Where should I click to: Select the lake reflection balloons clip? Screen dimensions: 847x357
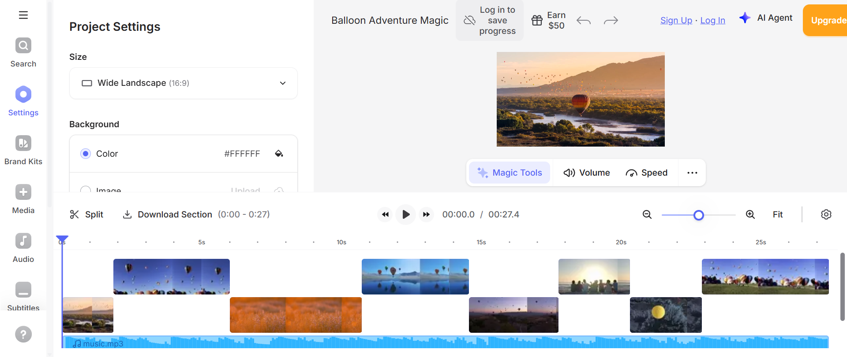point(415,276)
